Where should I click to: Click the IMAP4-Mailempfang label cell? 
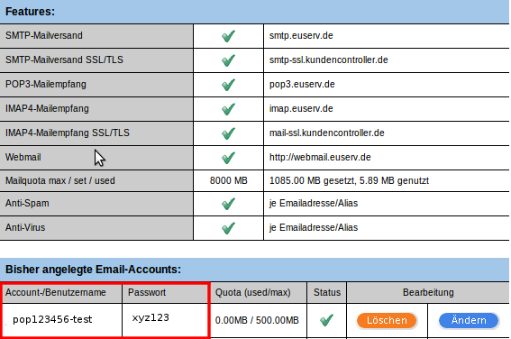[96, 109]
